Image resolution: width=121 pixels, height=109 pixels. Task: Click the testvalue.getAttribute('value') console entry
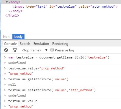coord(38,79)
